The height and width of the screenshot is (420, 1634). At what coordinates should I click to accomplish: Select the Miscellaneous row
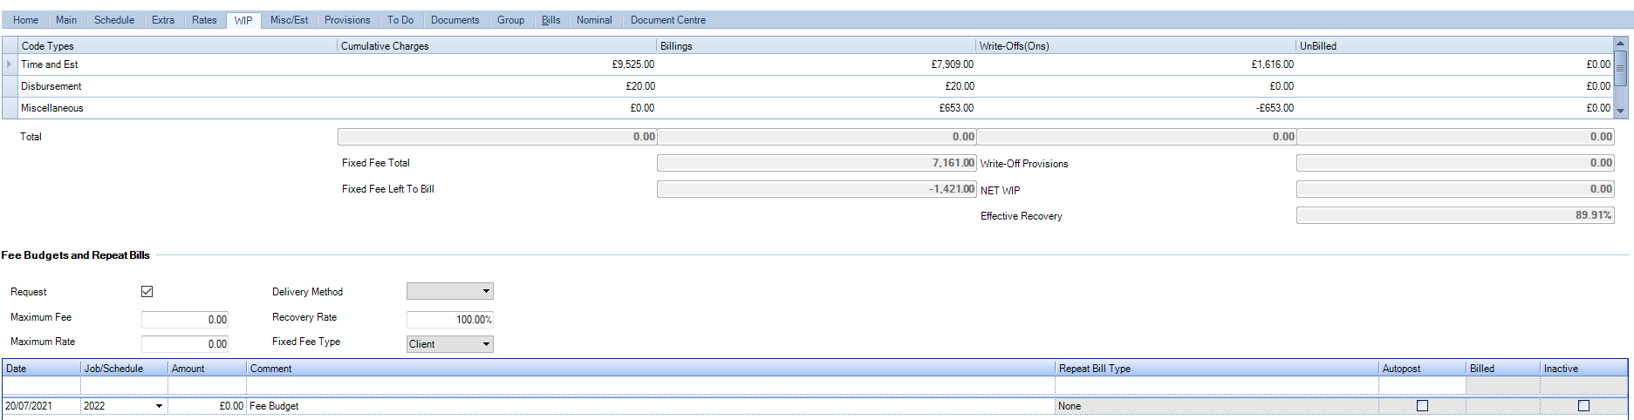tap(808, 108)
